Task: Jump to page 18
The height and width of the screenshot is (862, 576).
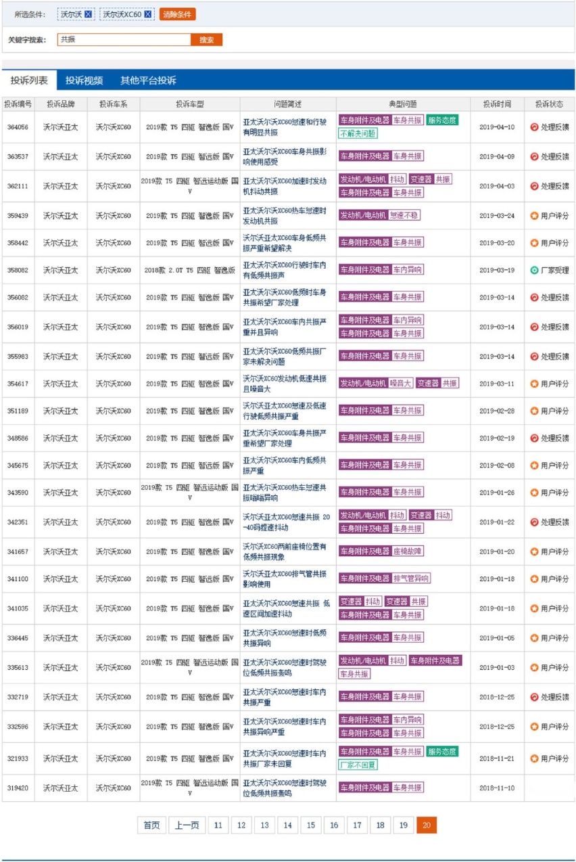Action: tap(380, 825)
